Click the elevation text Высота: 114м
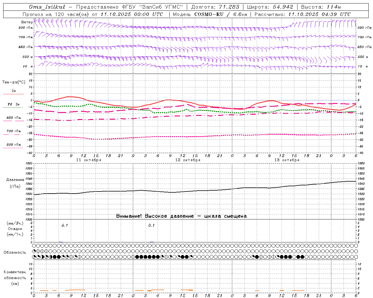This screenshot has width=373, height=298. [x=321, y=7]
